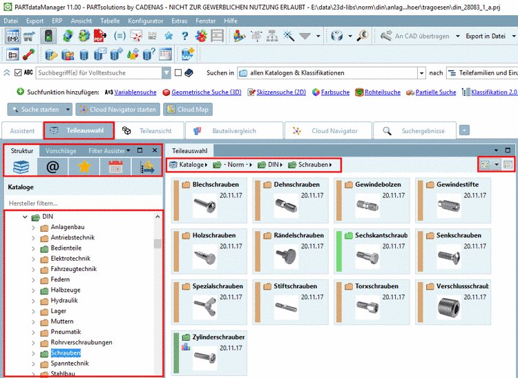518x378 pixels.
Task: Click Cloud Navigator starten button
Action: point(117,109)
